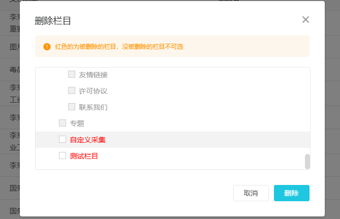
Task: Enable the 自定义采集 checkbox
Action: (x=63, y=139)
